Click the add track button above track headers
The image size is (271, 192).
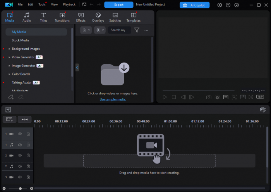coord(9,120)
